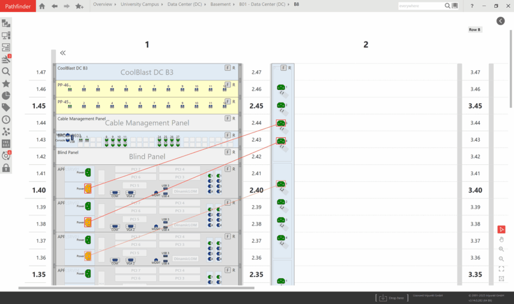Collapse rack 1 with the double chevron
The height and width of the screenshot is (304, 514).
62,53
